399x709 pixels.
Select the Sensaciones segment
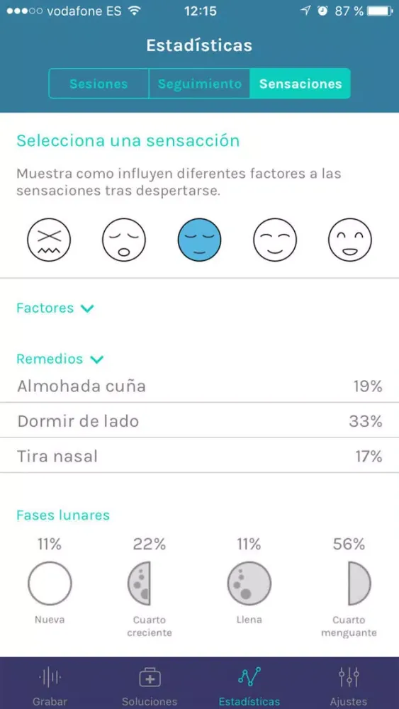pos(300,84)
